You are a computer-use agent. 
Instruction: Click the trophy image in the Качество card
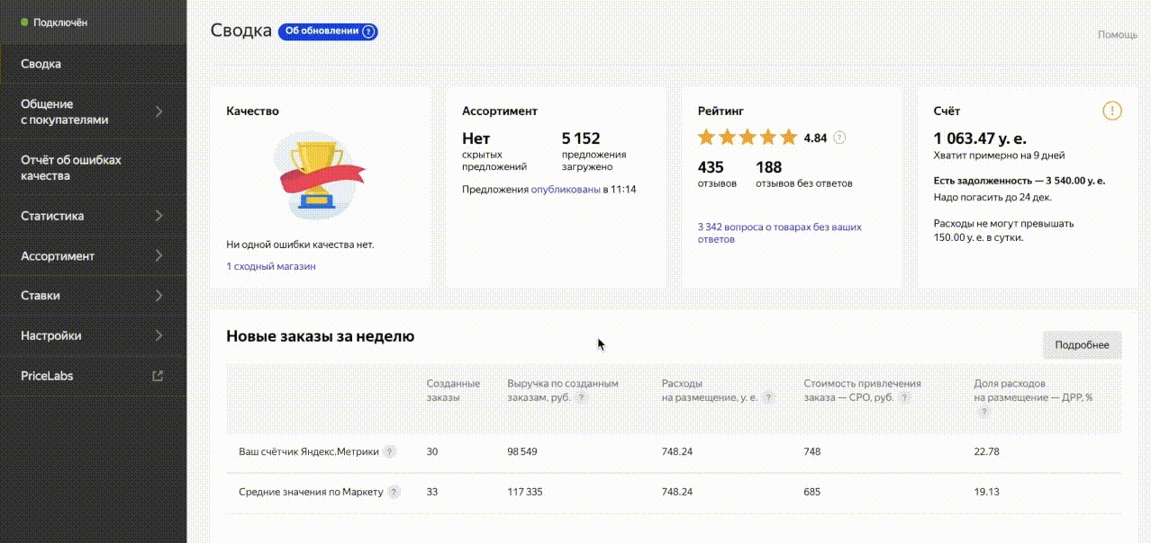(x=319, y=175)
